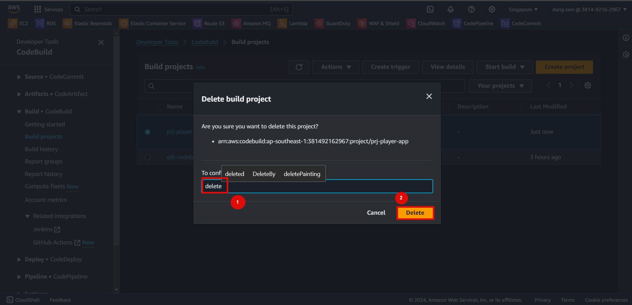632x305 pixels.
Task: Close the Developer Tools sidebar
Action: (101, 42)
